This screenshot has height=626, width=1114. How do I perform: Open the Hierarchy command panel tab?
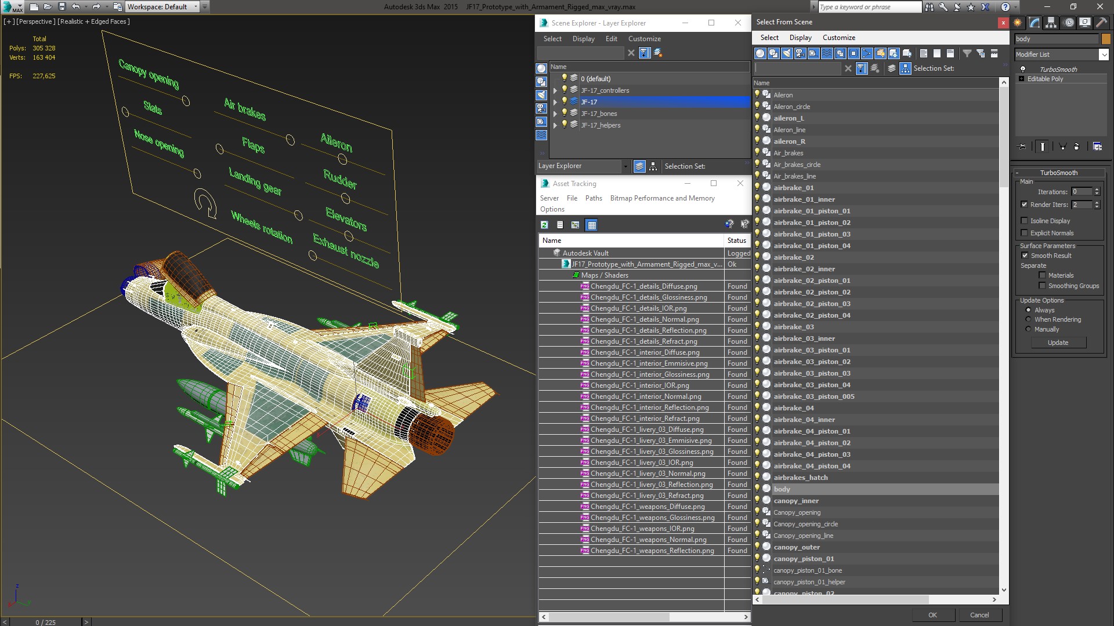click(x=1051, y=23)
